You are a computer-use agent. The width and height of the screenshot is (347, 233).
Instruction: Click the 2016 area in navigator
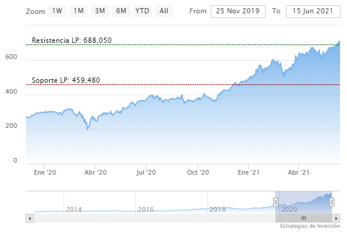point(144,209)
